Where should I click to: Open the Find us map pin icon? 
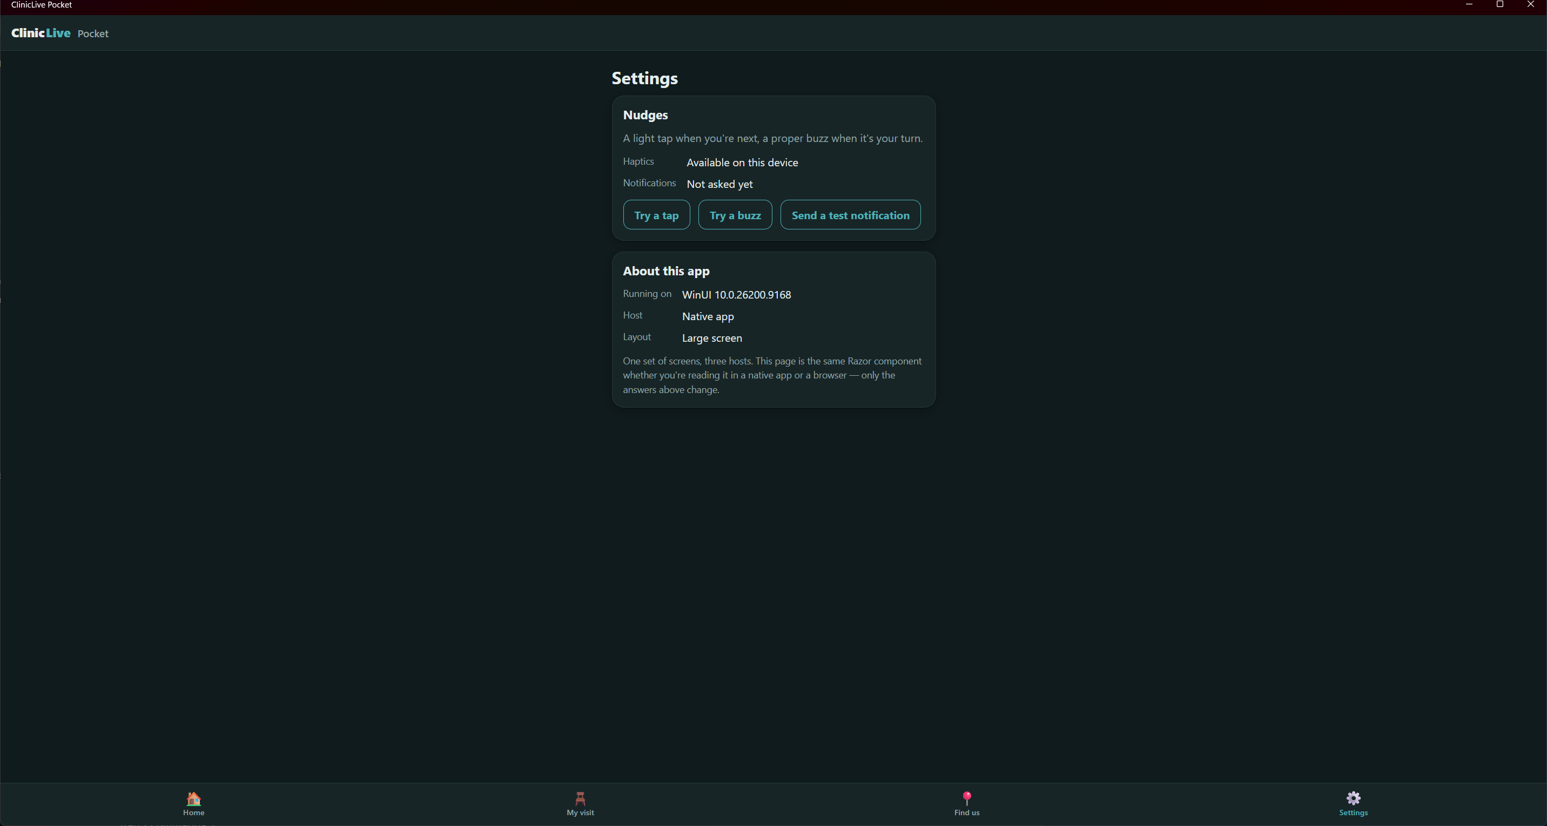click(x=967, y=798)
